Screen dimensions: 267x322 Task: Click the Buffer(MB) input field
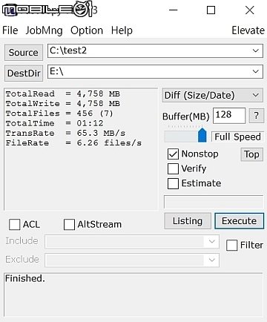[229, 115]
